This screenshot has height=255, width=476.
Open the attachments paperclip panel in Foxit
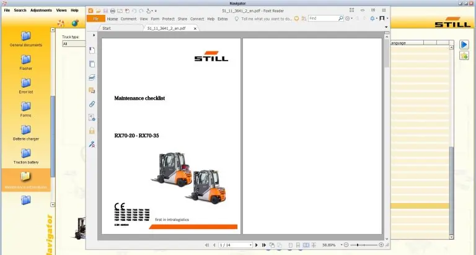coord(92,104)
